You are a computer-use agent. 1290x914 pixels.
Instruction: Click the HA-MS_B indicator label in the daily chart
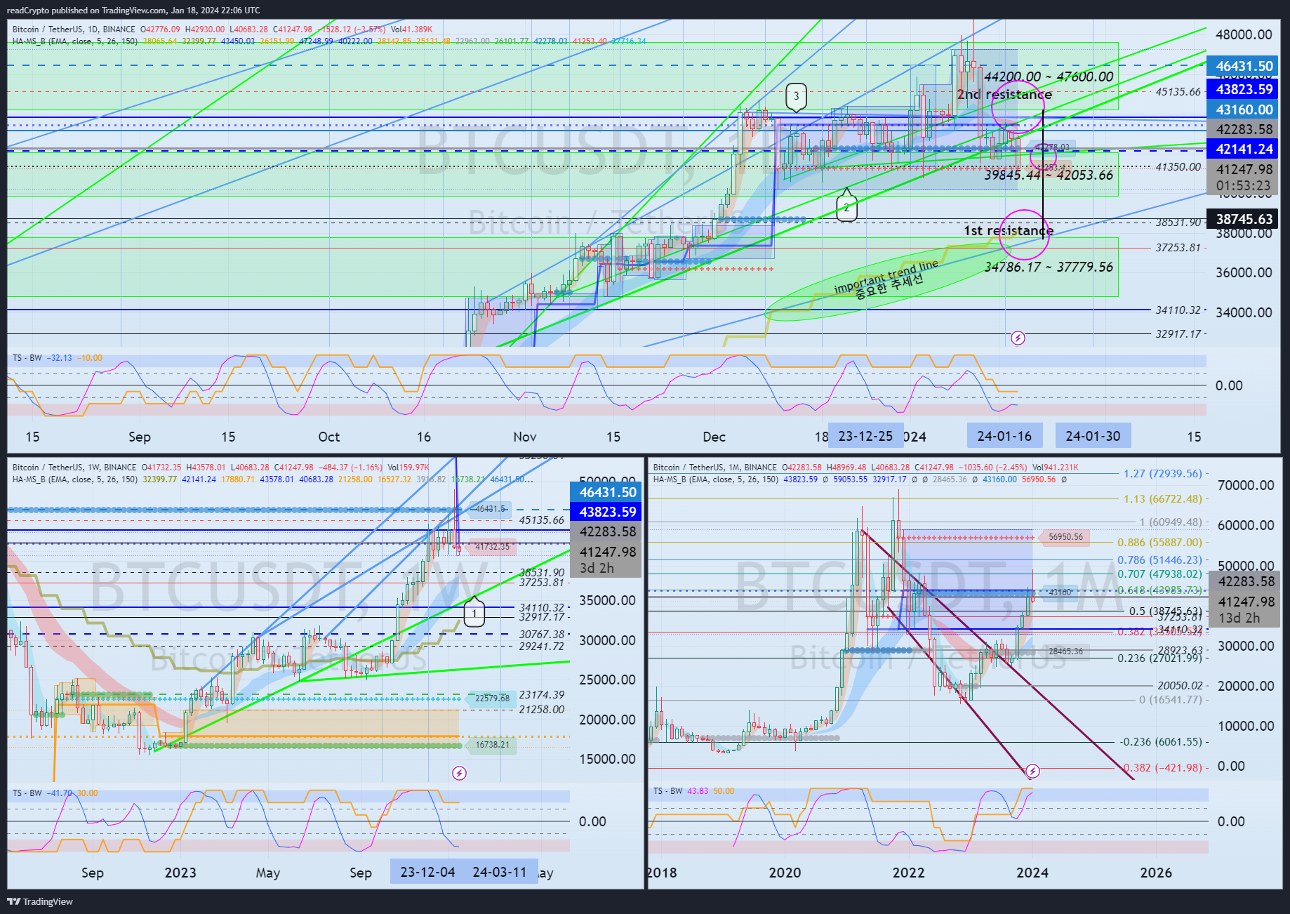pyautogui.click(x=75, y=41)
